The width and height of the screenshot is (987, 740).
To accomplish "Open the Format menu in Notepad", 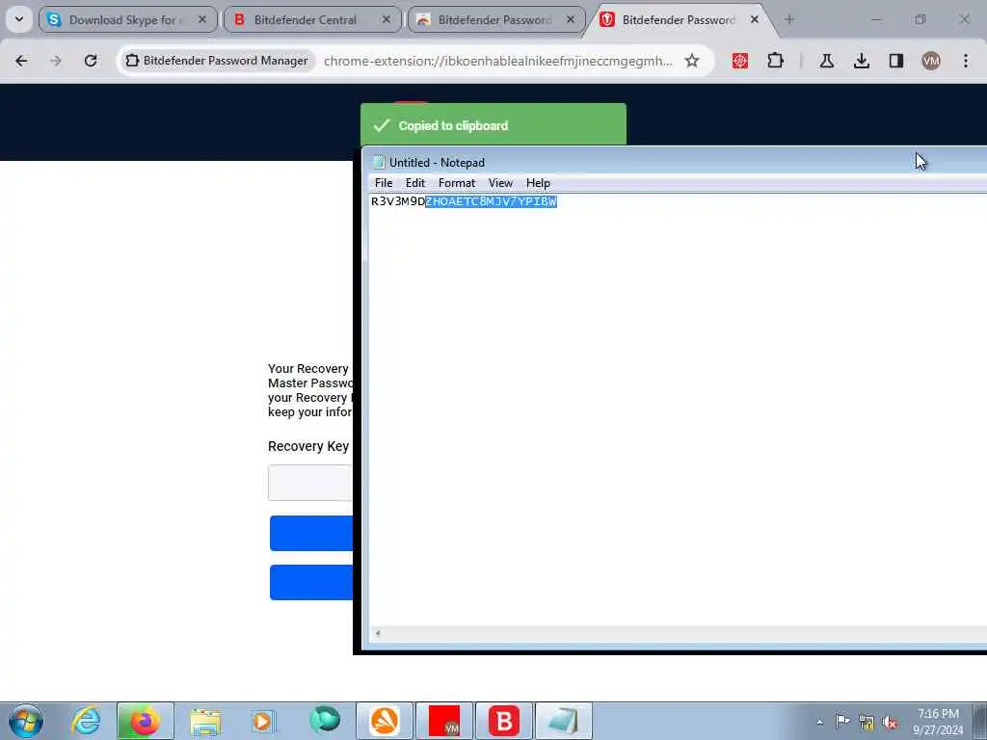I will pyautogui.click(x=457, y=183).
